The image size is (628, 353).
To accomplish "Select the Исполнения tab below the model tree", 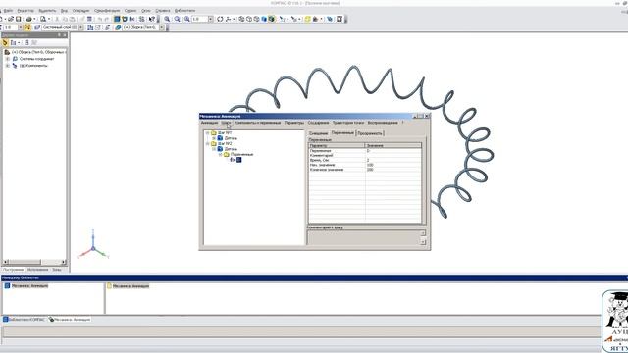I will click(37, 270).
